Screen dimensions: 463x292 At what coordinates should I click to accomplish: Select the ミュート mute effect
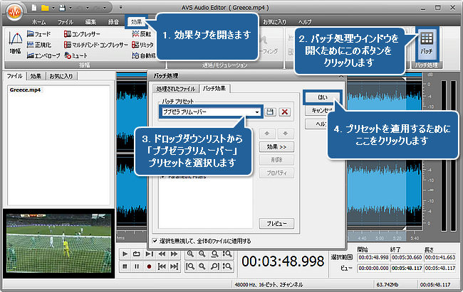click(x=76, y=55)
